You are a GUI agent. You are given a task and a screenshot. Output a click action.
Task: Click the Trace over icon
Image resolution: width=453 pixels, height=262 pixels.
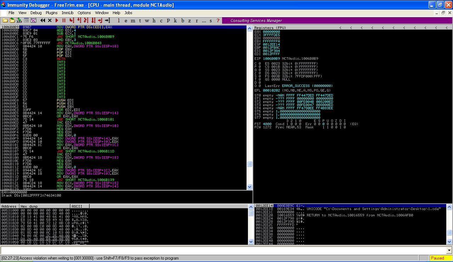(x=93, y=21)
